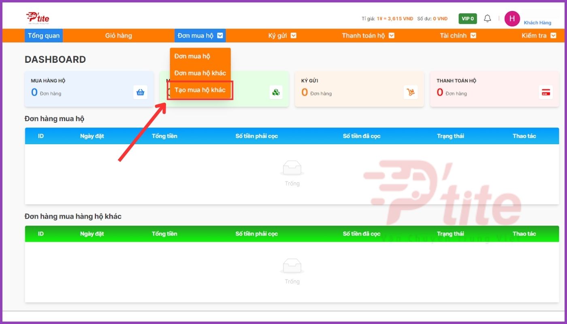Click Số tiền phải cọc header in green table
Image resolution: width=567 pixels, height=324 pixels.
pyautogui.click(x=257, y=234)
